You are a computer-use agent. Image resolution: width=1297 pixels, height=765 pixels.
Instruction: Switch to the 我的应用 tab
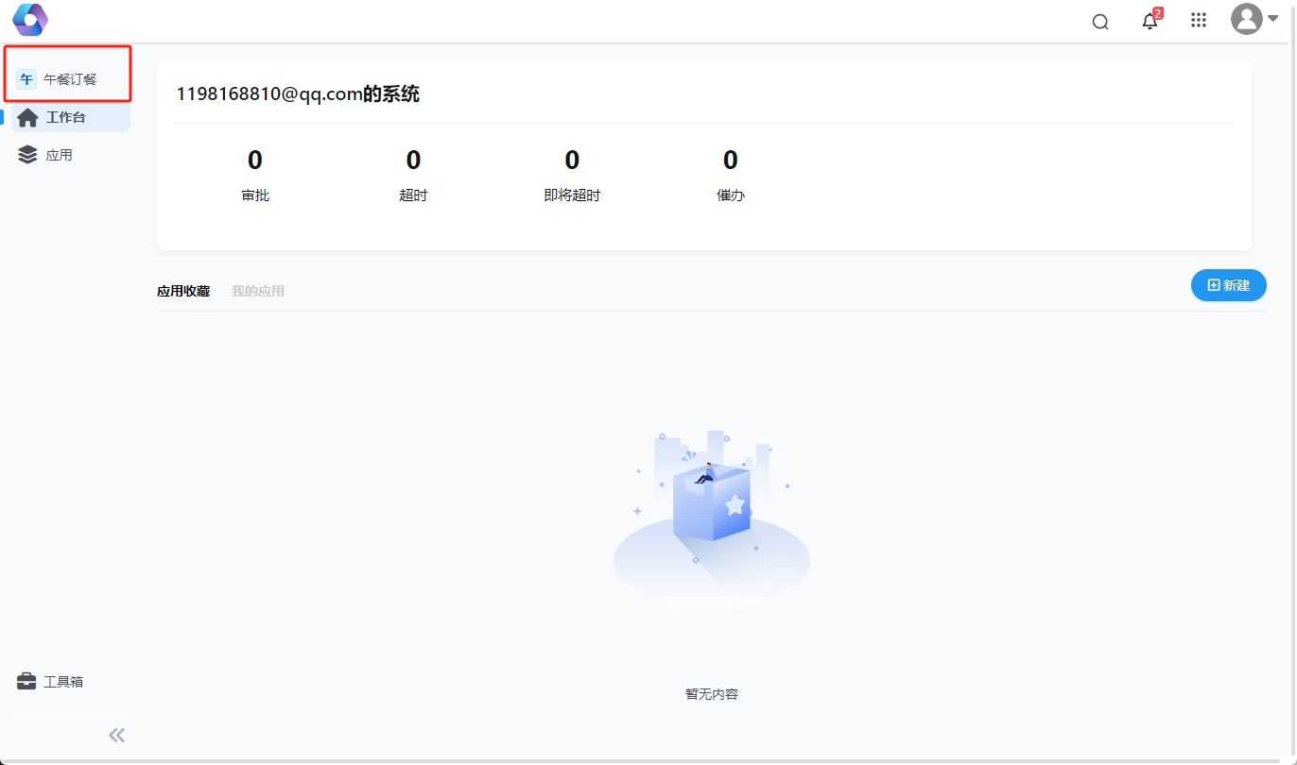click(x=258, y=291)
